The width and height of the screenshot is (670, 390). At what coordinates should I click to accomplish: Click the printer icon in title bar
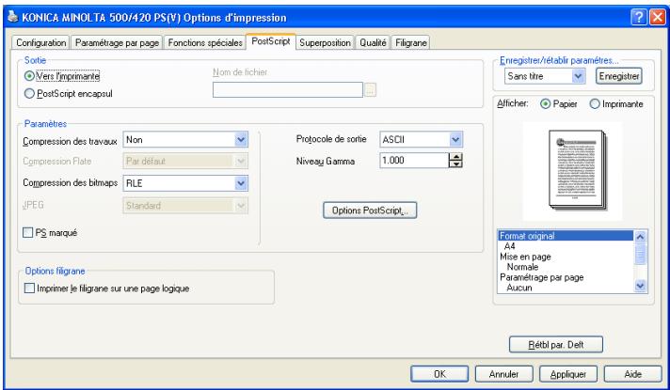(x=13, y=17)
